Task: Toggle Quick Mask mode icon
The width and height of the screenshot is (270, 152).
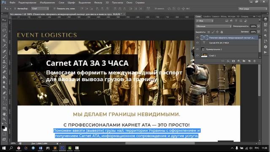Action: [4, 134]
